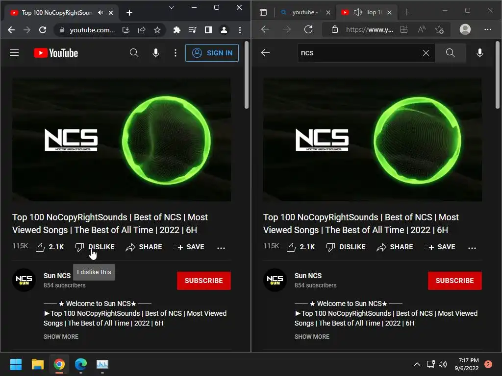Viewport: 502px width, 376px height.
Task: Go back in Edge browser
Action: 265,29
